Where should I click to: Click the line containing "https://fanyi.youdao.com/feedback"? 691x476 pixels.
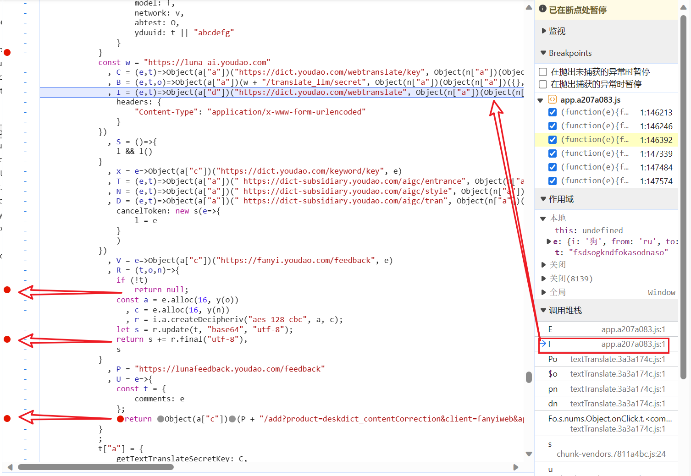tap(250, 260)
